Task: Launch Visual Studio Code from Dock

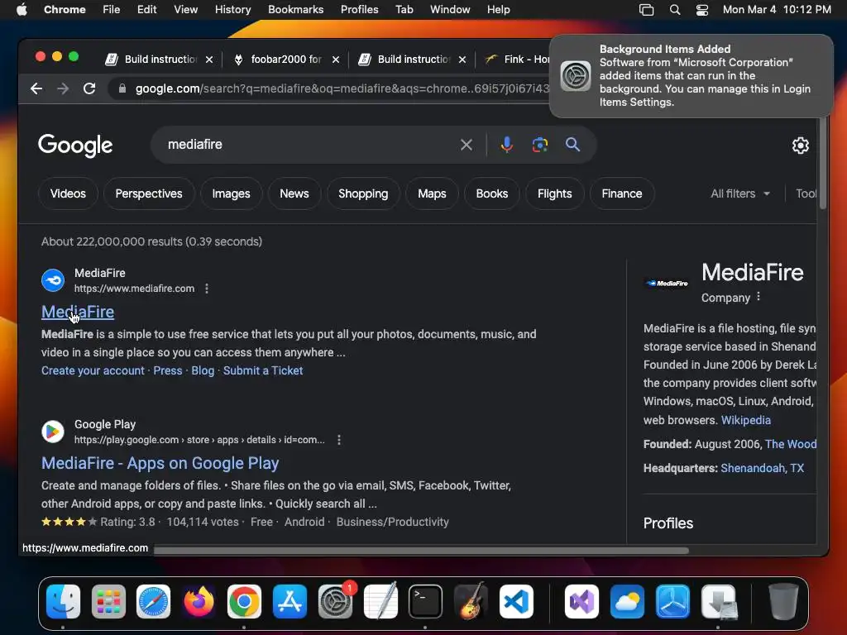Action: pos(516,602)
